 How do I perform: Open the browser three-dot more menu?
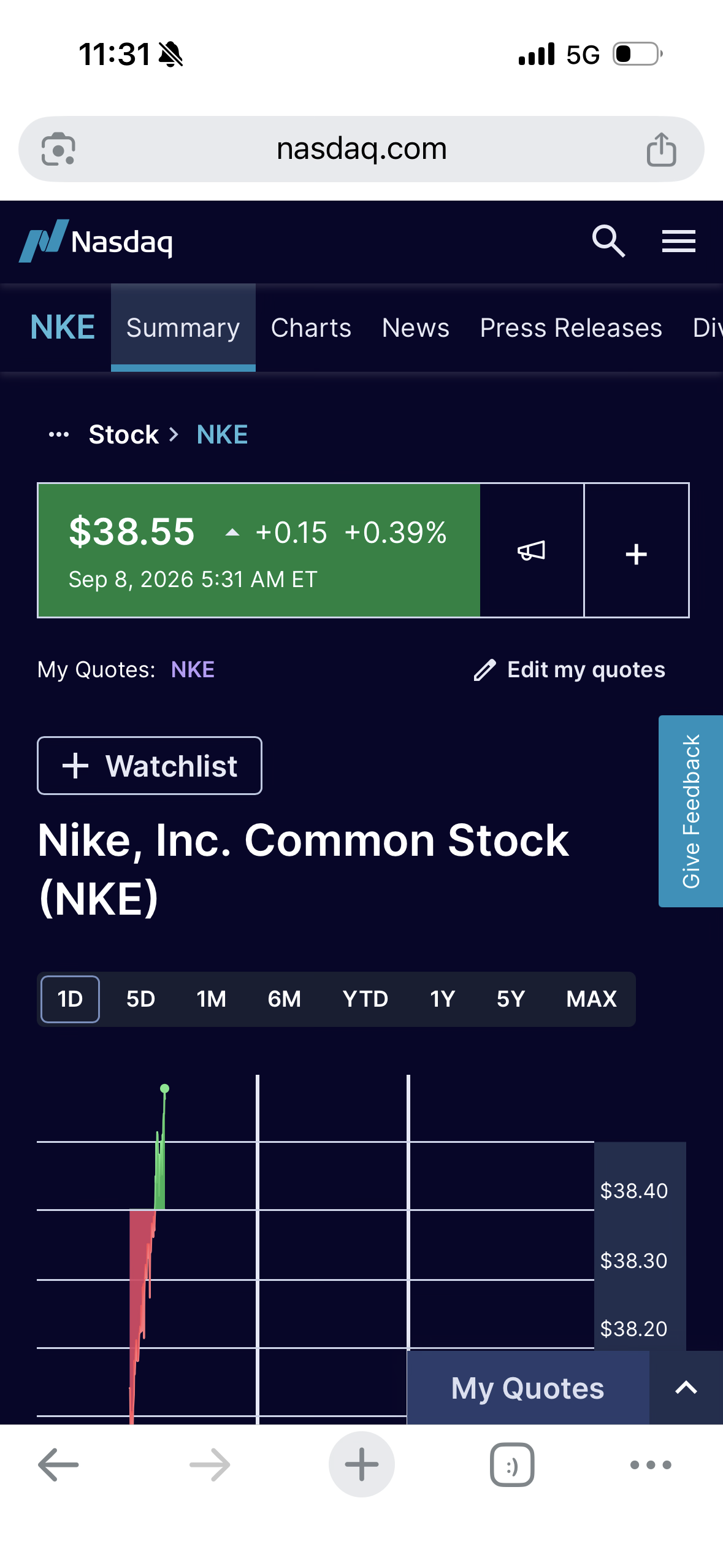[x=651, y=1464]
